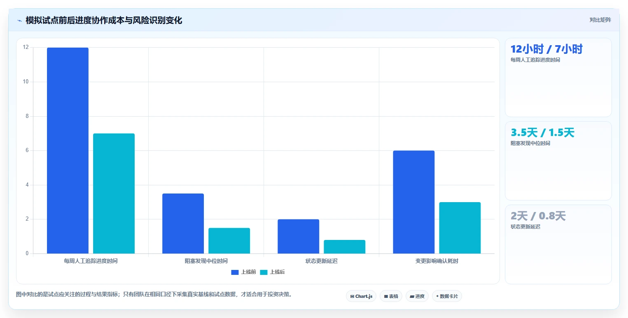Click the 上线前 bar for 阻塞发现中位时间
Viewport: 628px width, 318px height.
tap(183, 224)
